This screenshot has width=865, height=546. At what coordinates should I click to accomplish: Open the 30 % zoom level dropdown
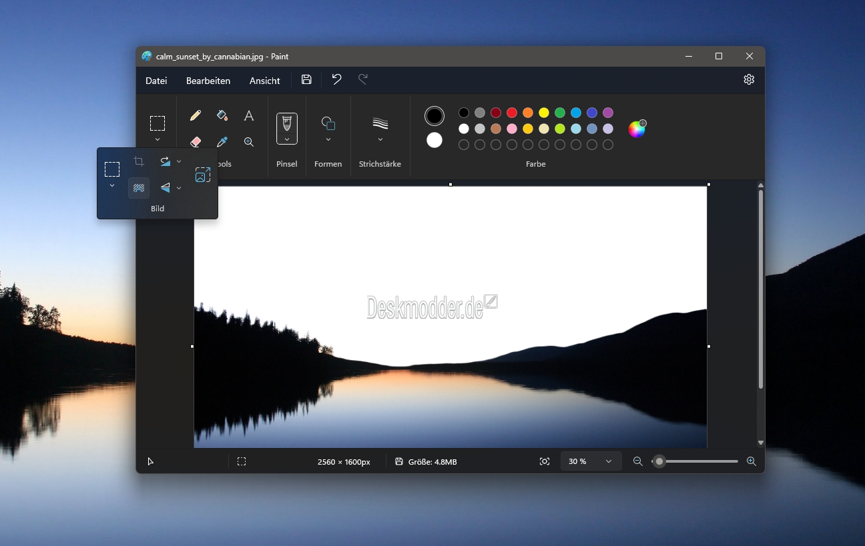point(591,461)
